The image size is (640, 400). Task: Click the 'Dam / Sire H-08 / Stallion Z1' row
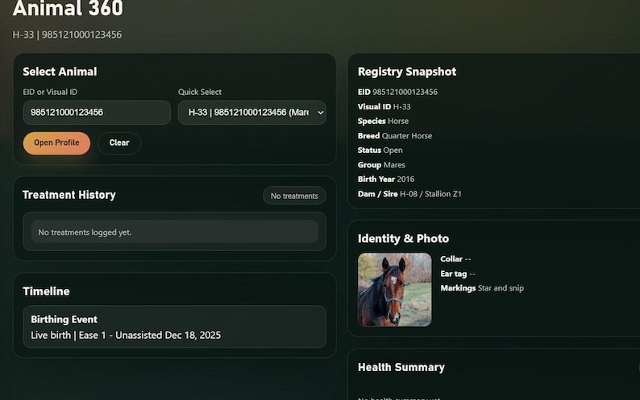(409, 194)
